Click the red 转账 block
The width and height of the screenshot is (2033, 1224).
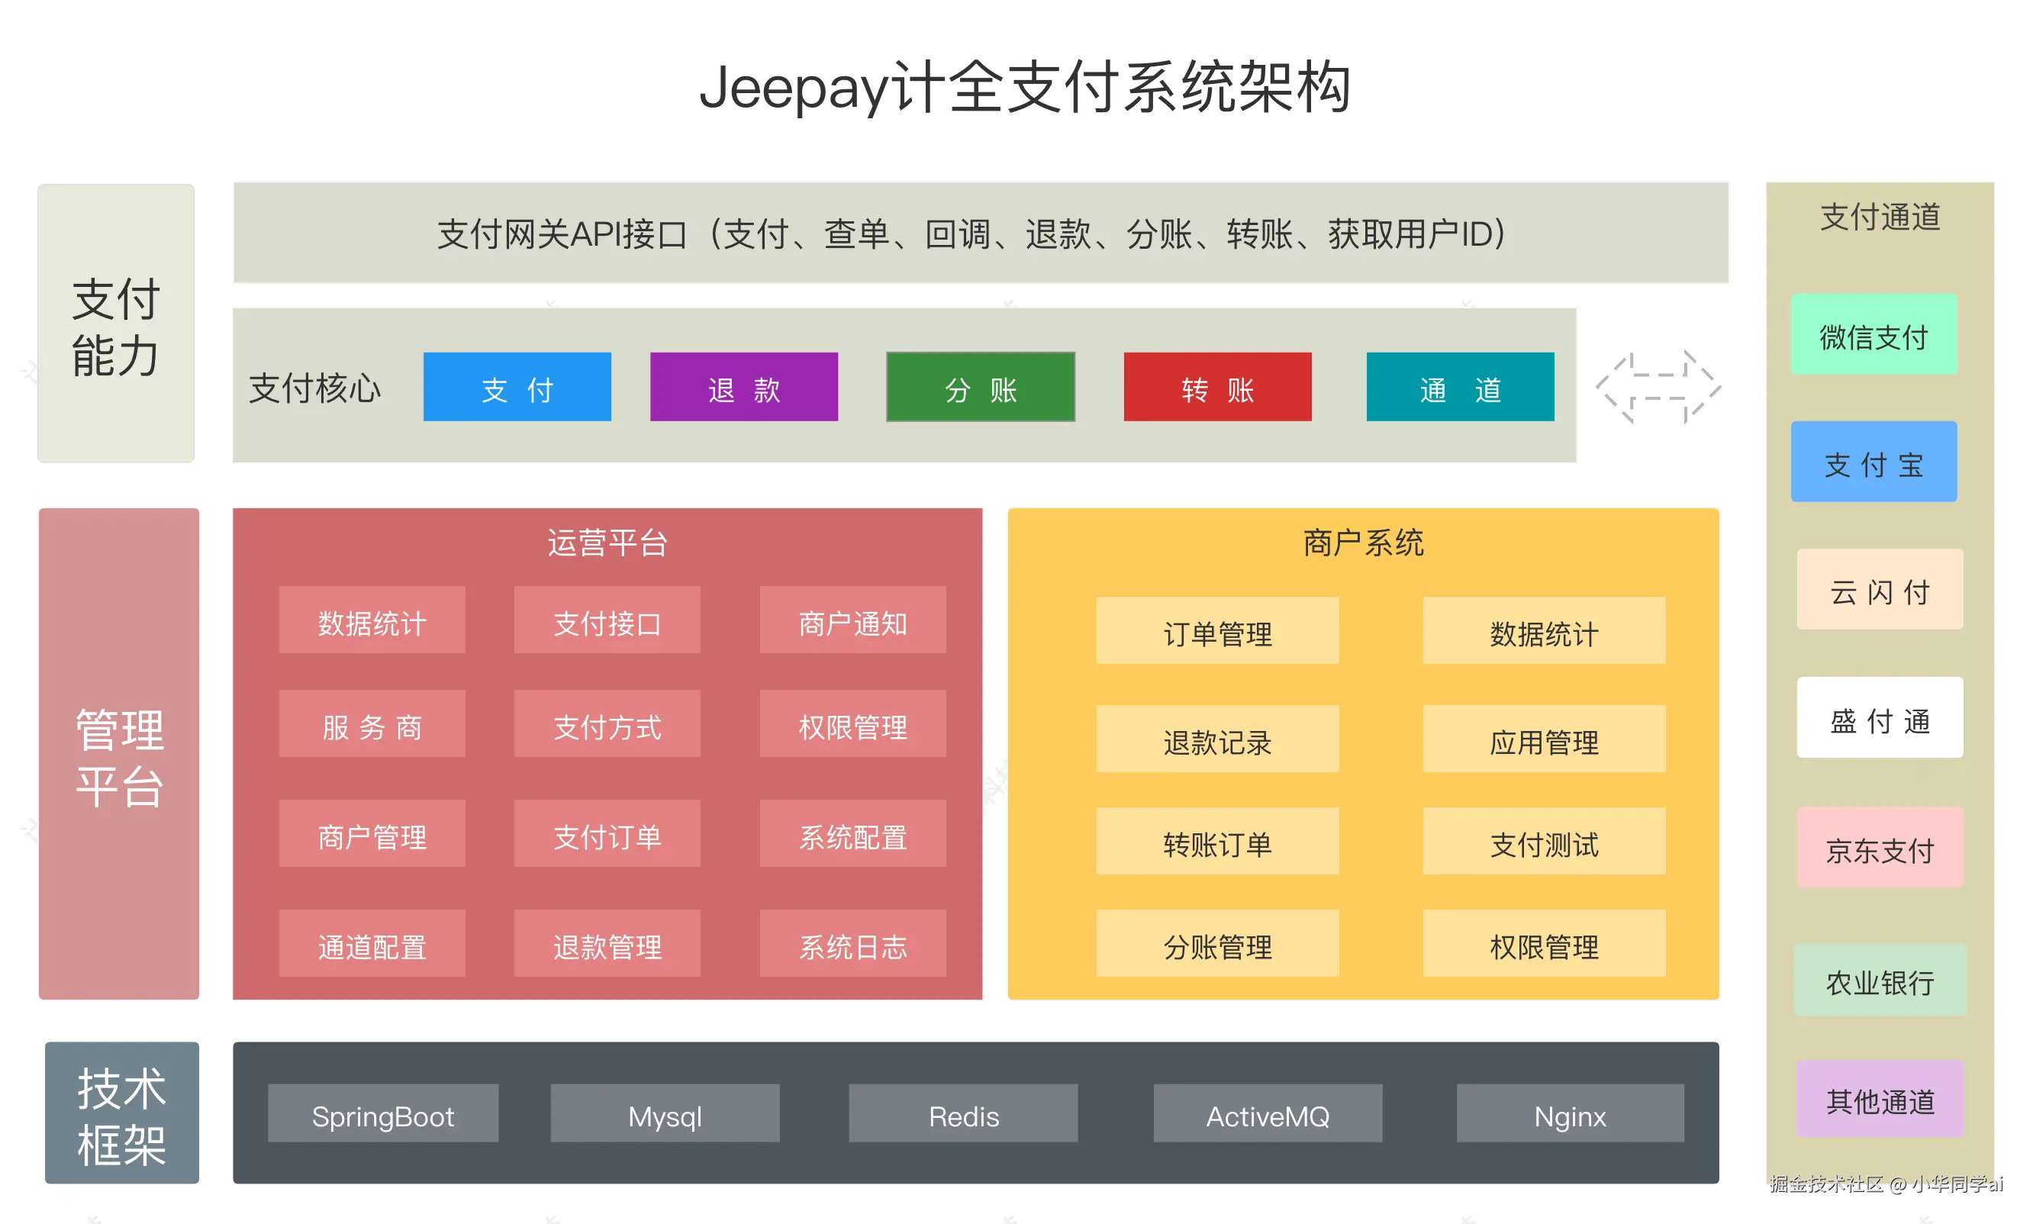[x=1216, y=388]
